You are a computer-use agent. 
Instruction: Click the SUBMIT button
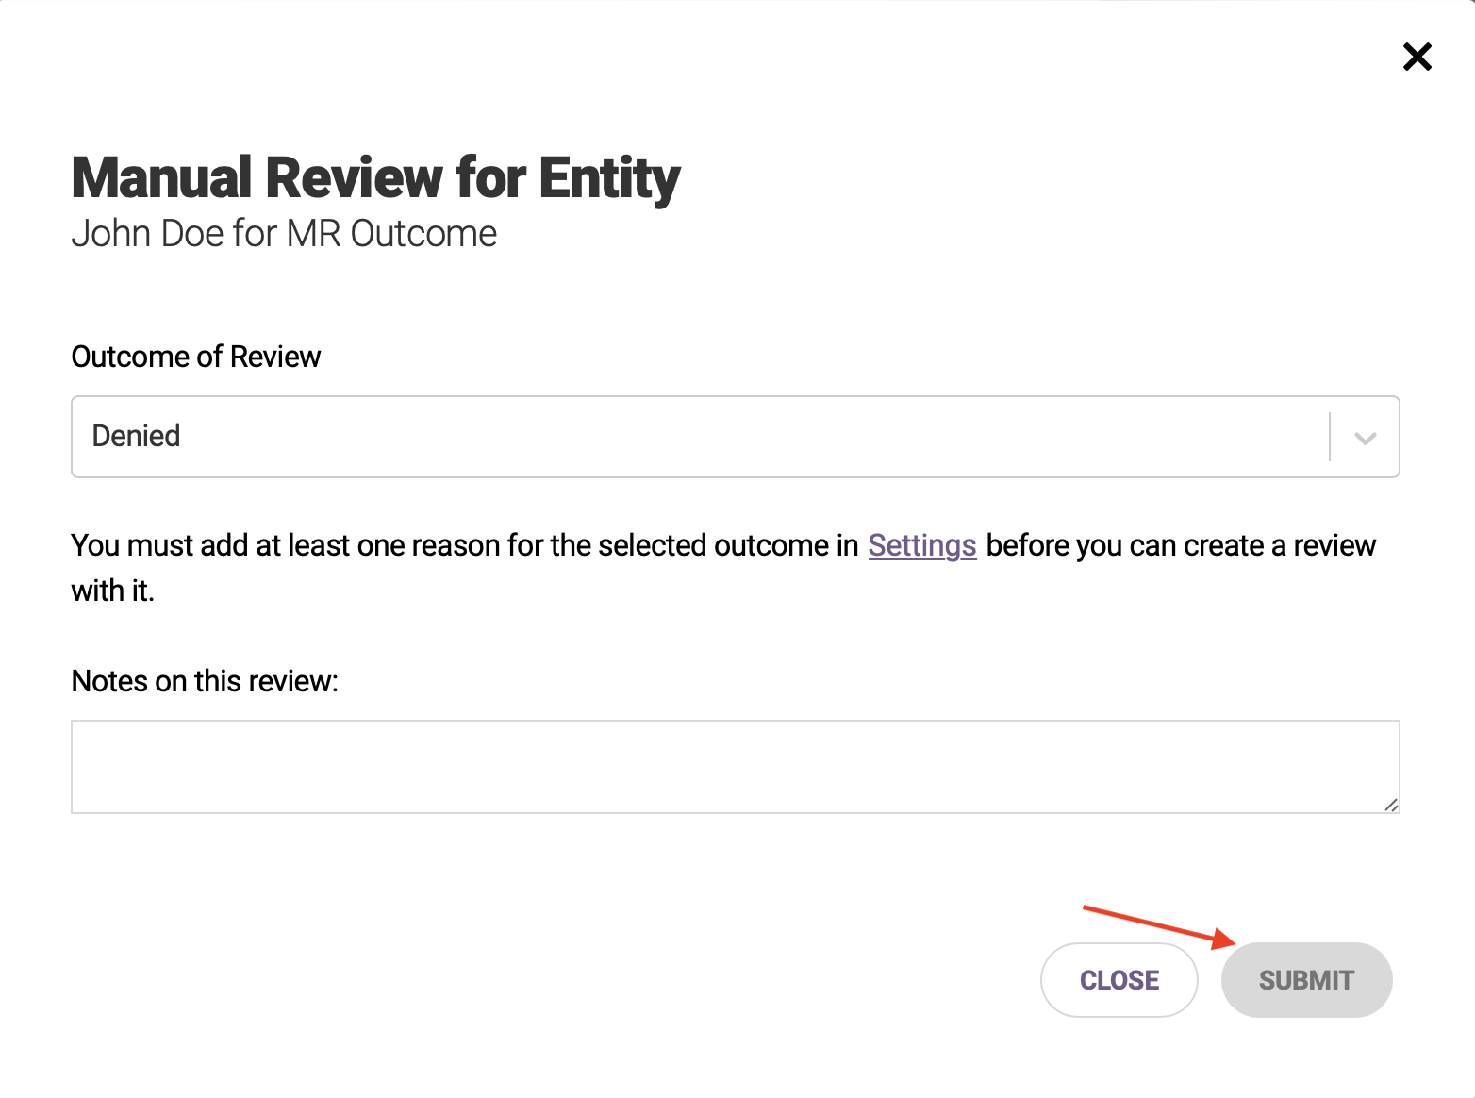(x=1306, y=980)
